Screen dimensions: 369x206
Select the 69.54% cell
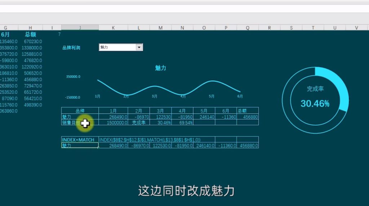(x=183, y=123)
